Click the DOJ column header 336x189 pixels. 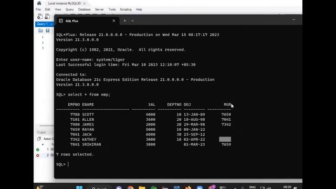(x=187, y=104)
